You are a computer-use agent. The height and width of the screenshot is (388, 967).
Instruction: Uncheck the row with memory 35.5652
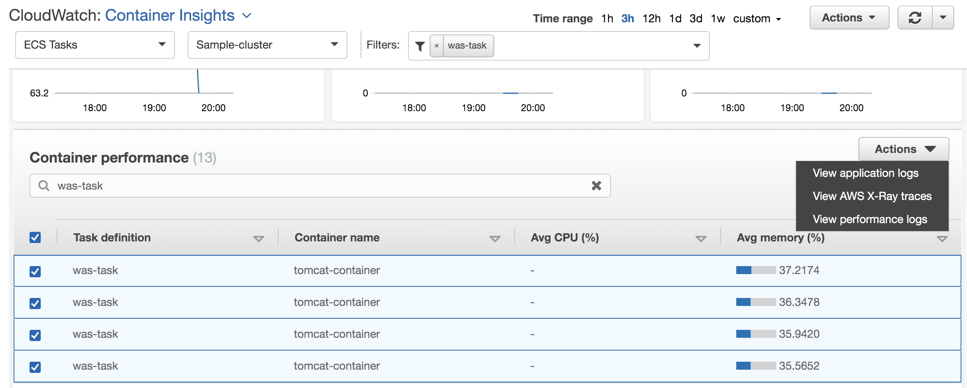click(35, 367)
